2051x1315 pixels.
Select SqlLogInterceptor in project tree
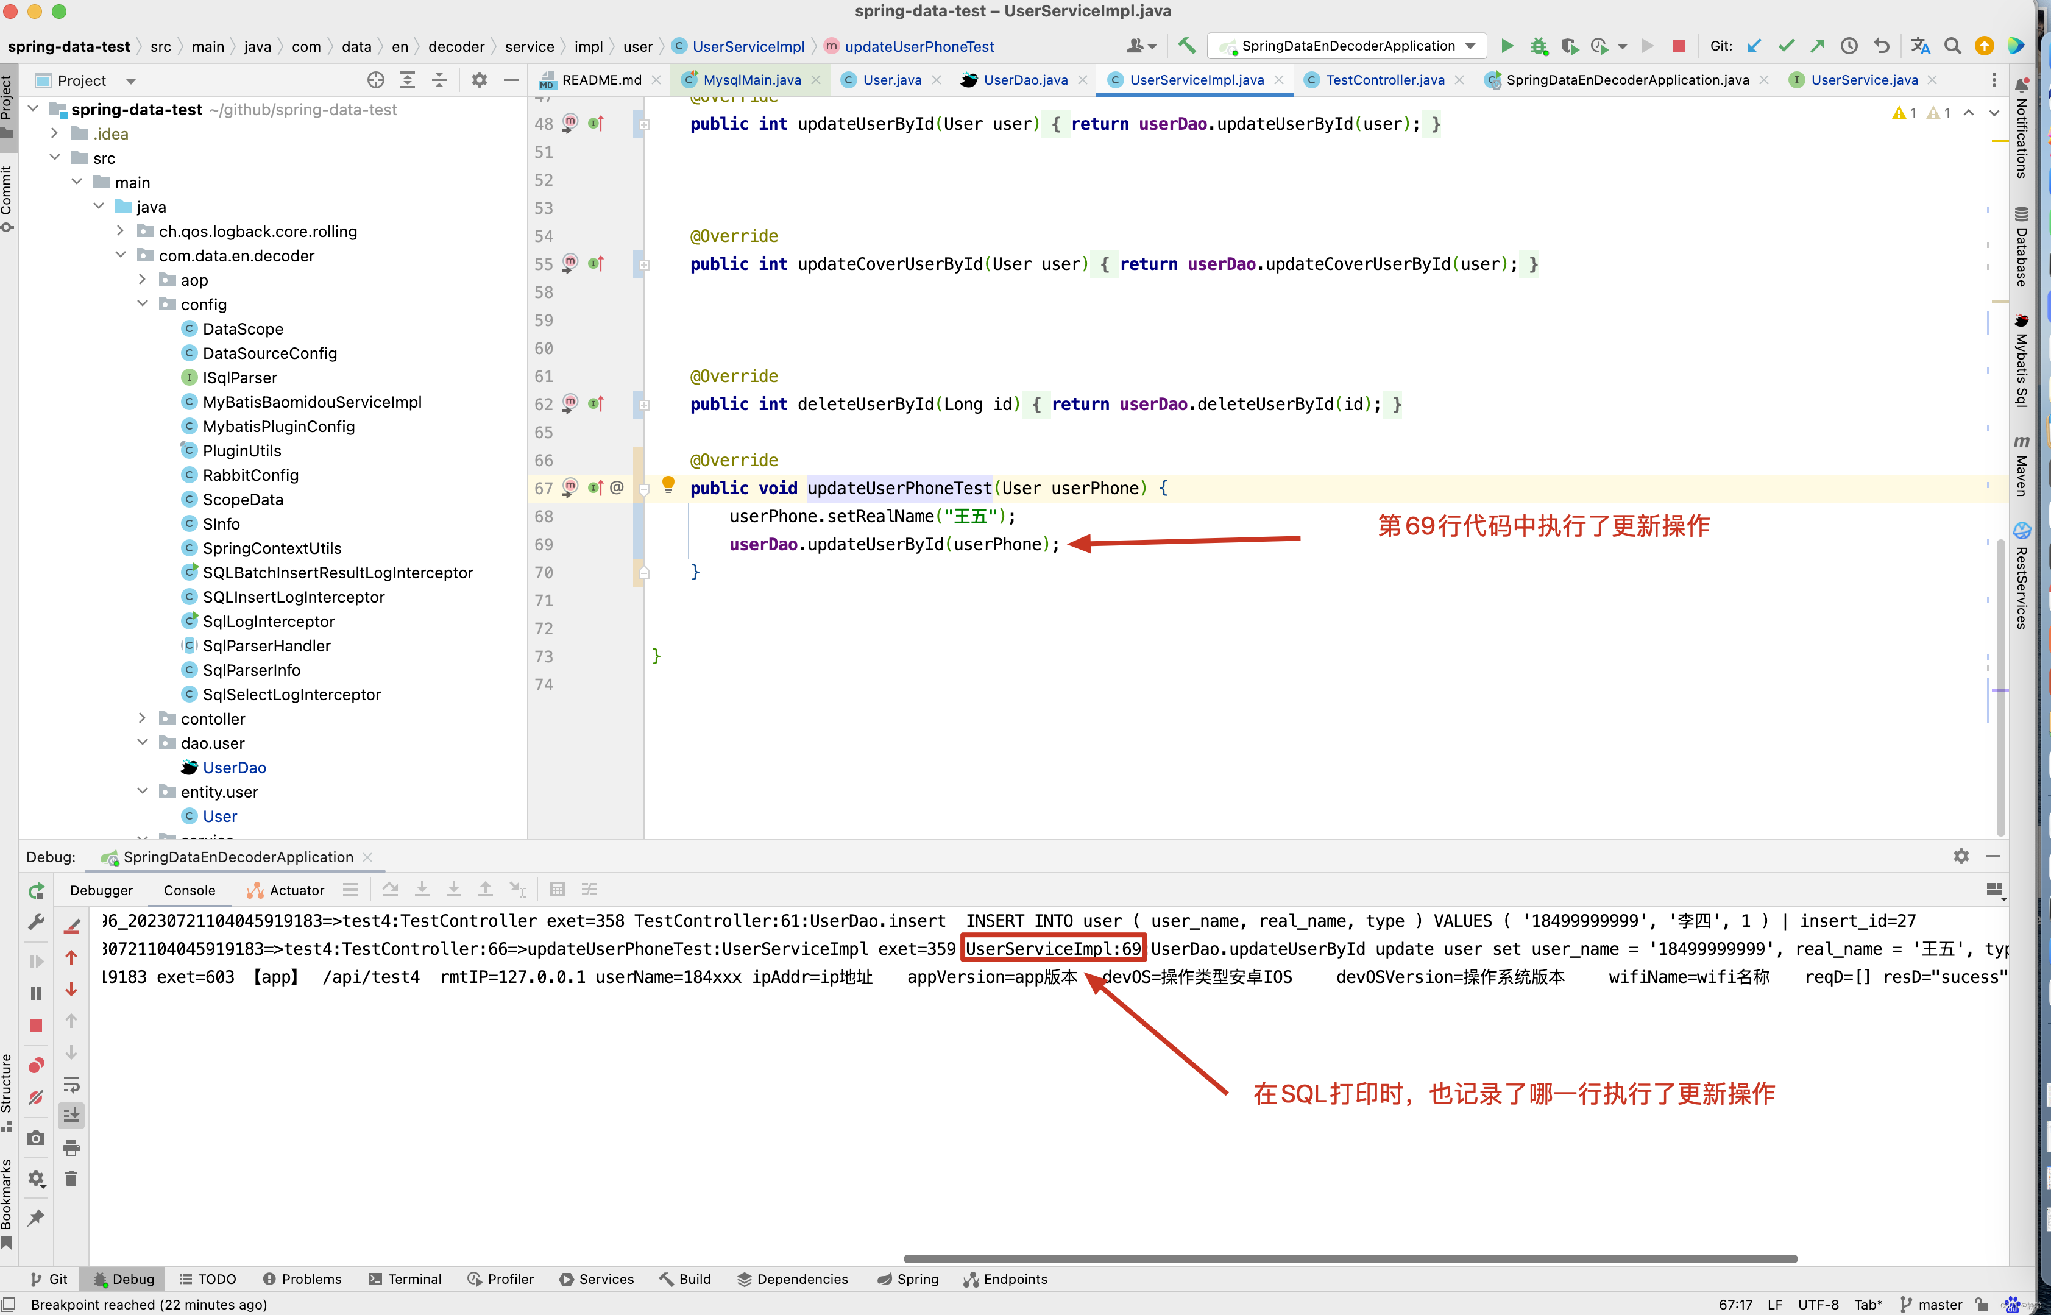[x=268, y=622]
